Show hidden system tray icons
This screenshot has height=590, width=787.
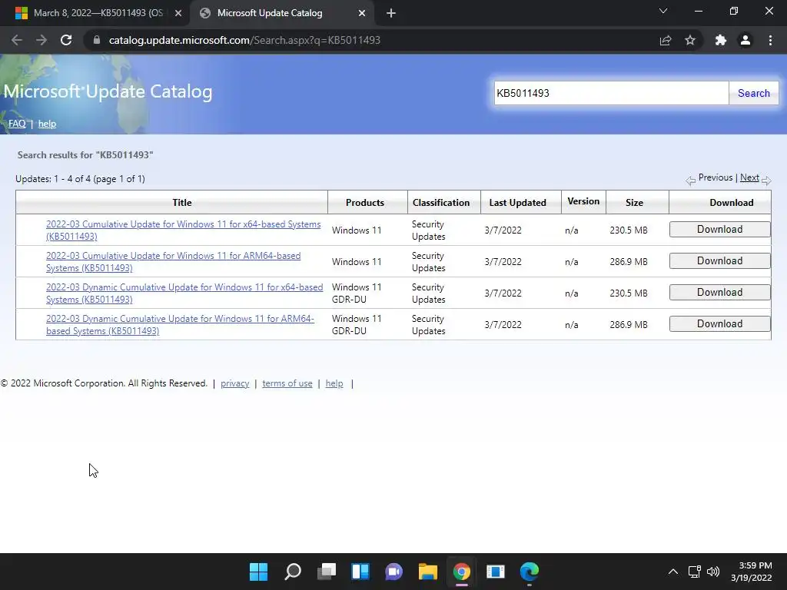673,572
